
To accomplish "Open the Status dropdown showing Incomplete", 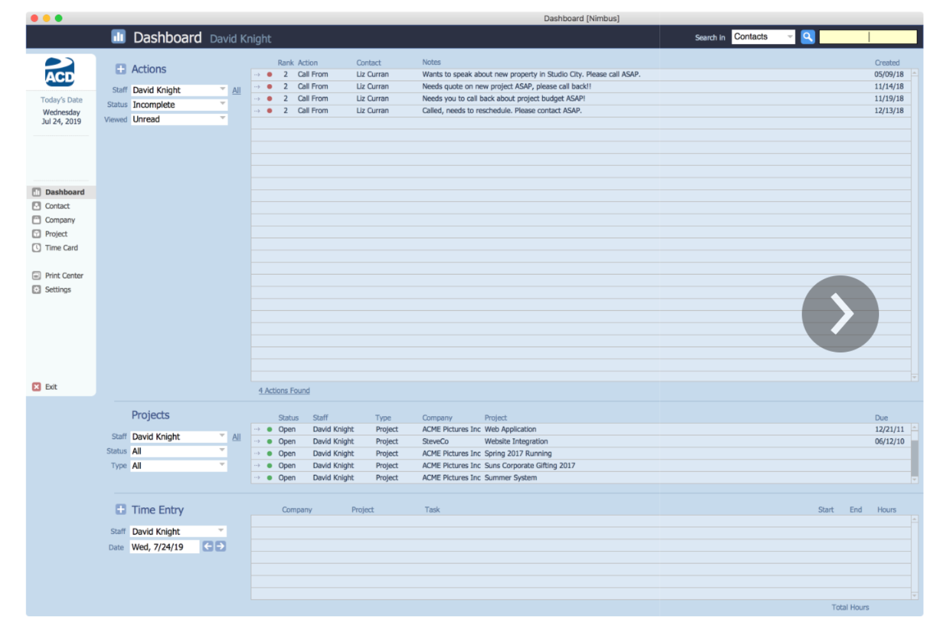I will pyautogui.click(x=179, y=105).
